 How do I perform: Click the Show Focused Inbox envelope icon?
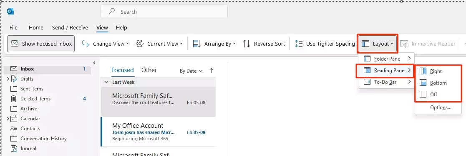(15, 44)
